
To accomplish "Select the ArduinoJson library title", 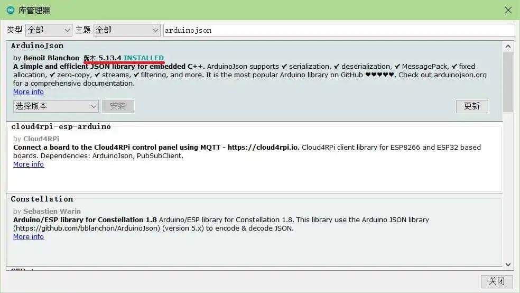I will 37,46.
